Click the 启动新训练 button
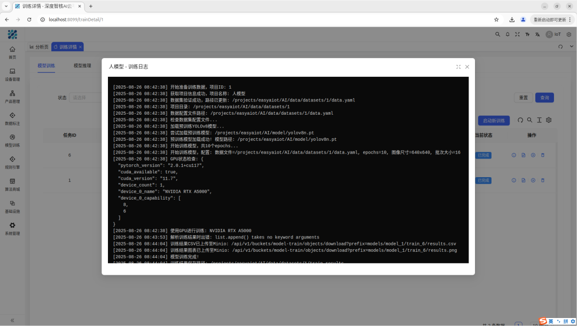577x326 pixels. point(494,121)
